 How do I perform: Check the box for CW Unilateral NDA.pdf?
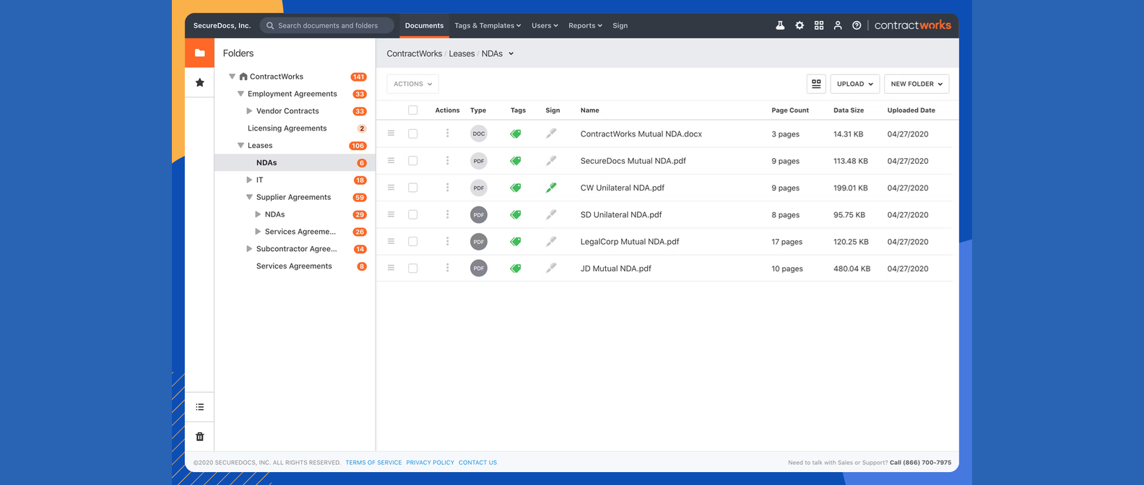click(413, 188)
